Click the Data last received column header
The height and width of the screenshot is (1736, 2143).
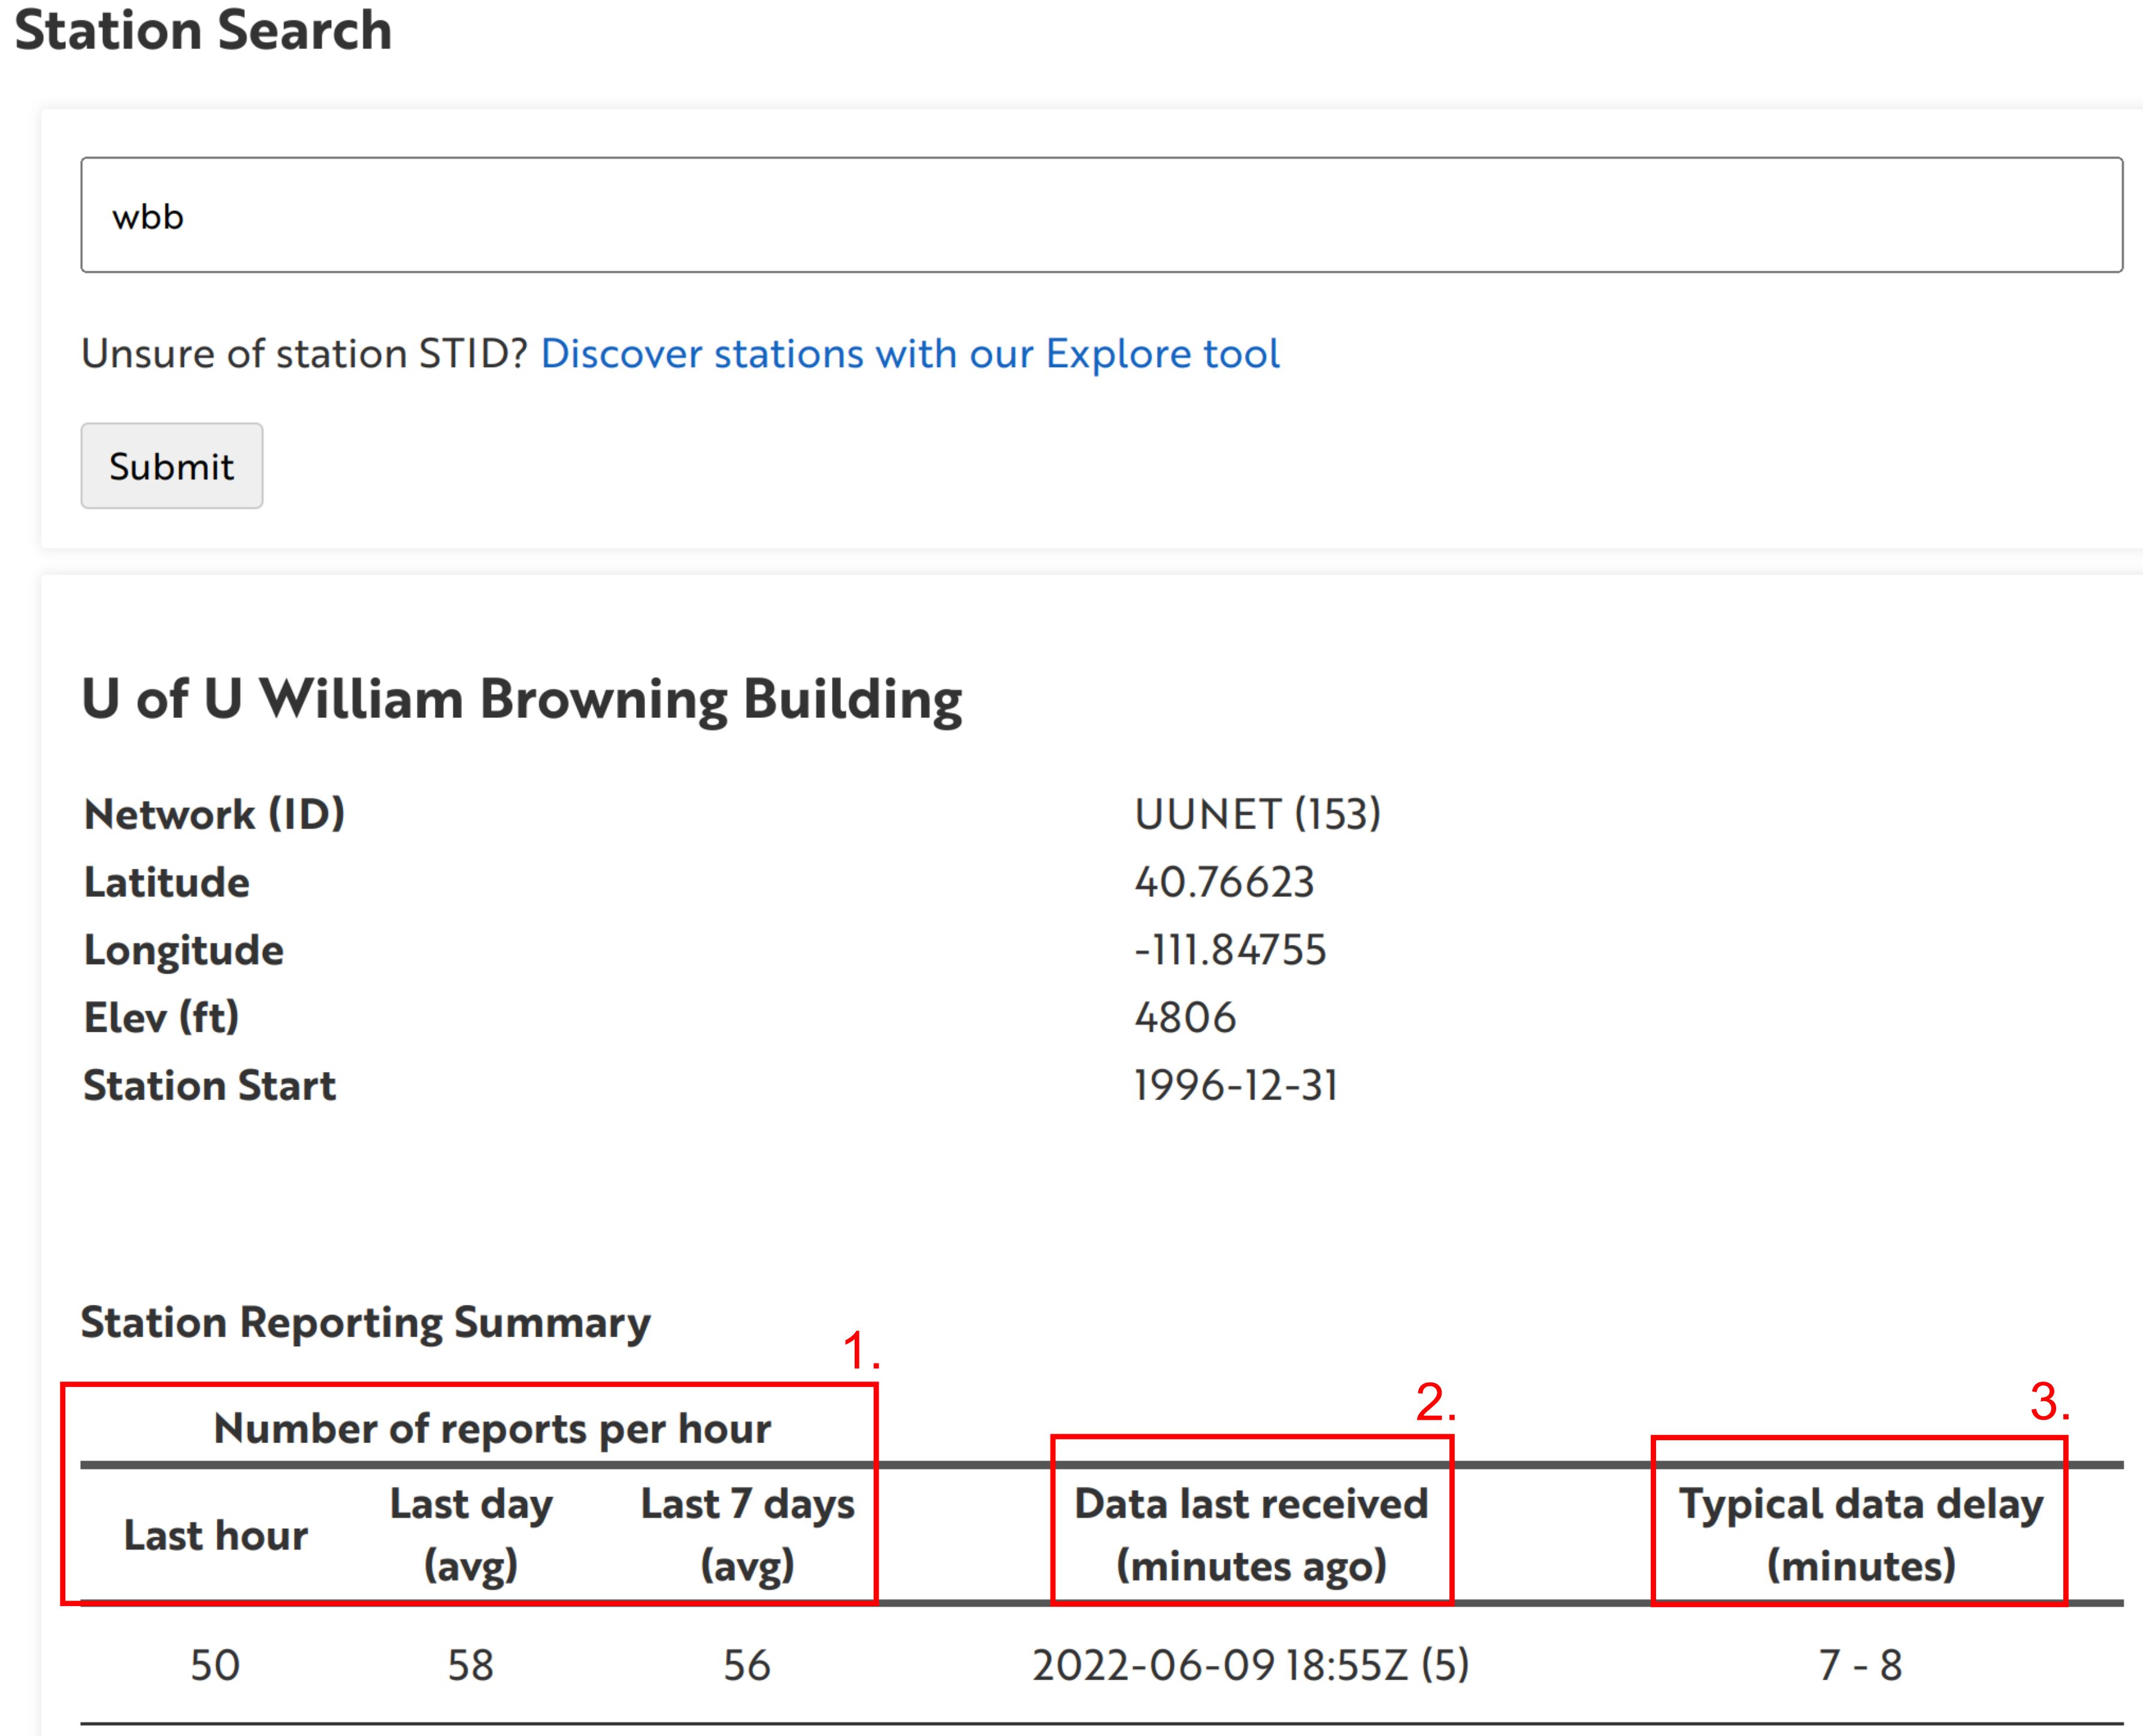pyautogui.click(x=1251, y=1535)
